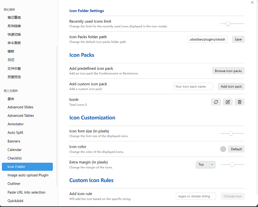Click the Icon font size slider
This screenshot has width=258, height=207.
pos(231,134)
